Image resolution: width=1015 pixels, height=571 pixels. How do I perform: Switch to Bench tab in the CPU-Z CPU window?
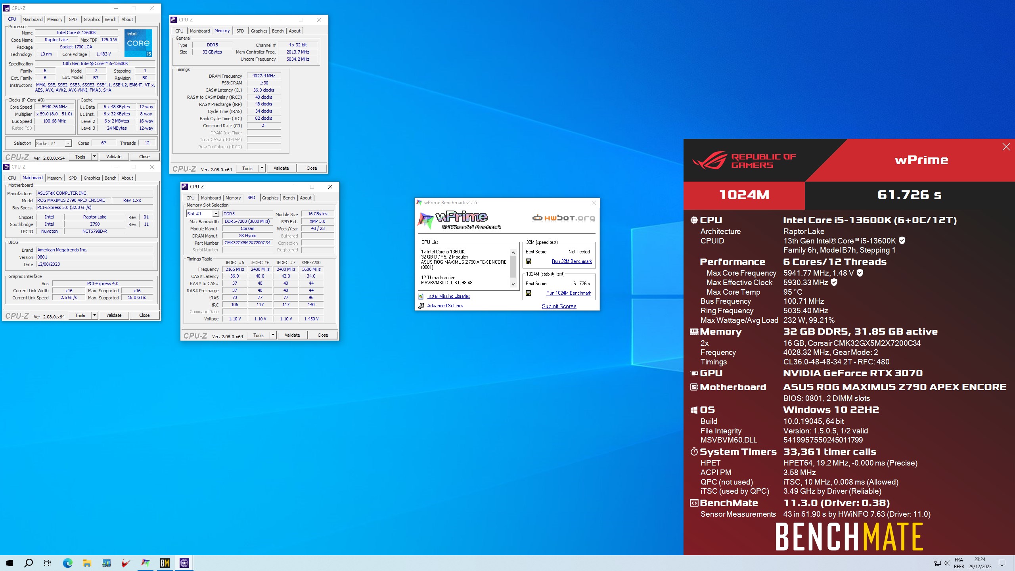coord(111,19)
